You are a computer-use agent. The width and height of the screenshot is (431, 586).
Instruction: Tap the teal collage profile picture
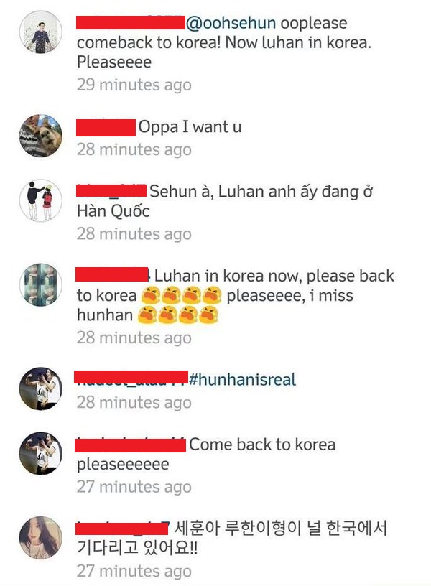click(x=41, y=285)
